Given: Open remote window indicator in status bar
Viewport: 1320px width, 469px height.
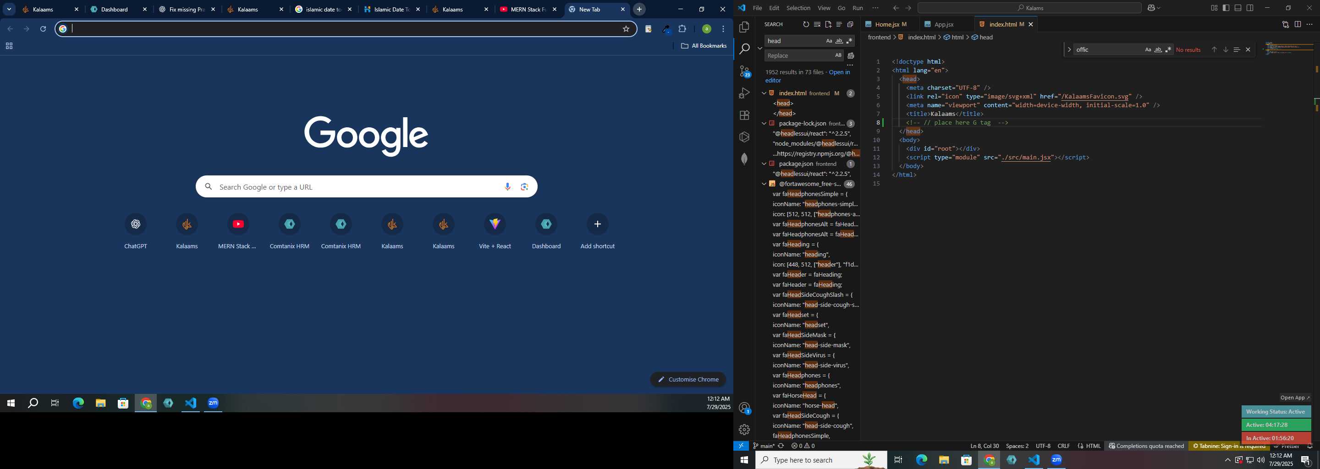Looking at the screenshot, I should coord(741,446).
